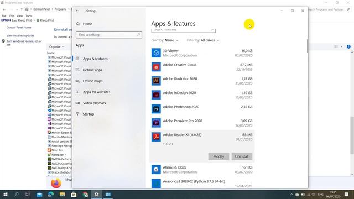The image size is (354, 199).
Task: Click the Adobe Photoshop 2020 icon
Action: [x=156, y=109]
